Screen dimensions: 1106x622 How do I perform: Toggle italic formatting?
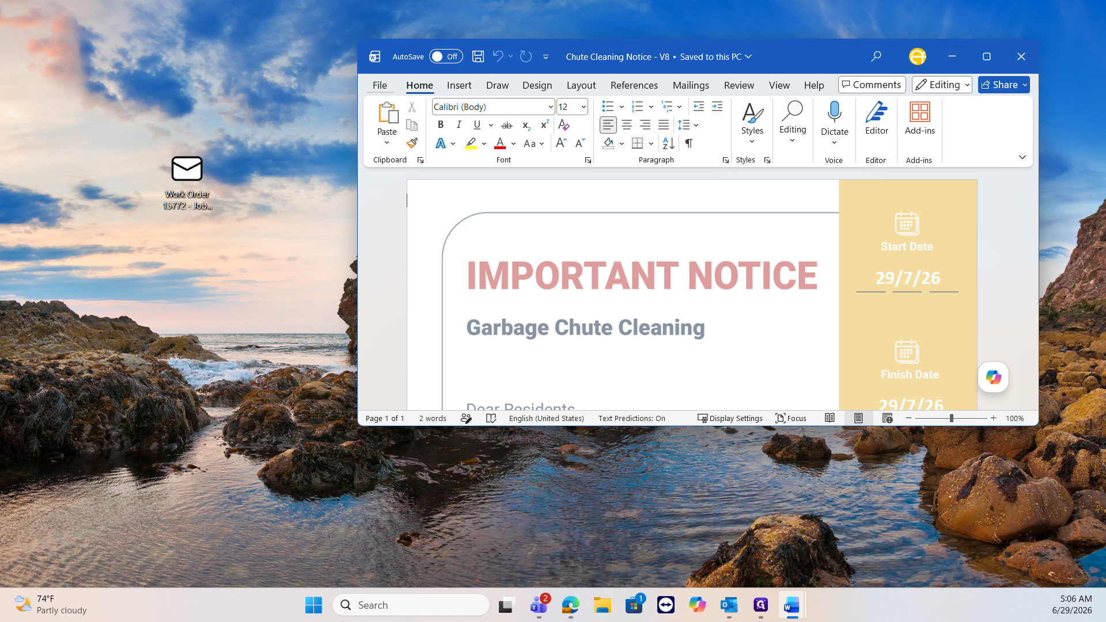tap(459, 125)
